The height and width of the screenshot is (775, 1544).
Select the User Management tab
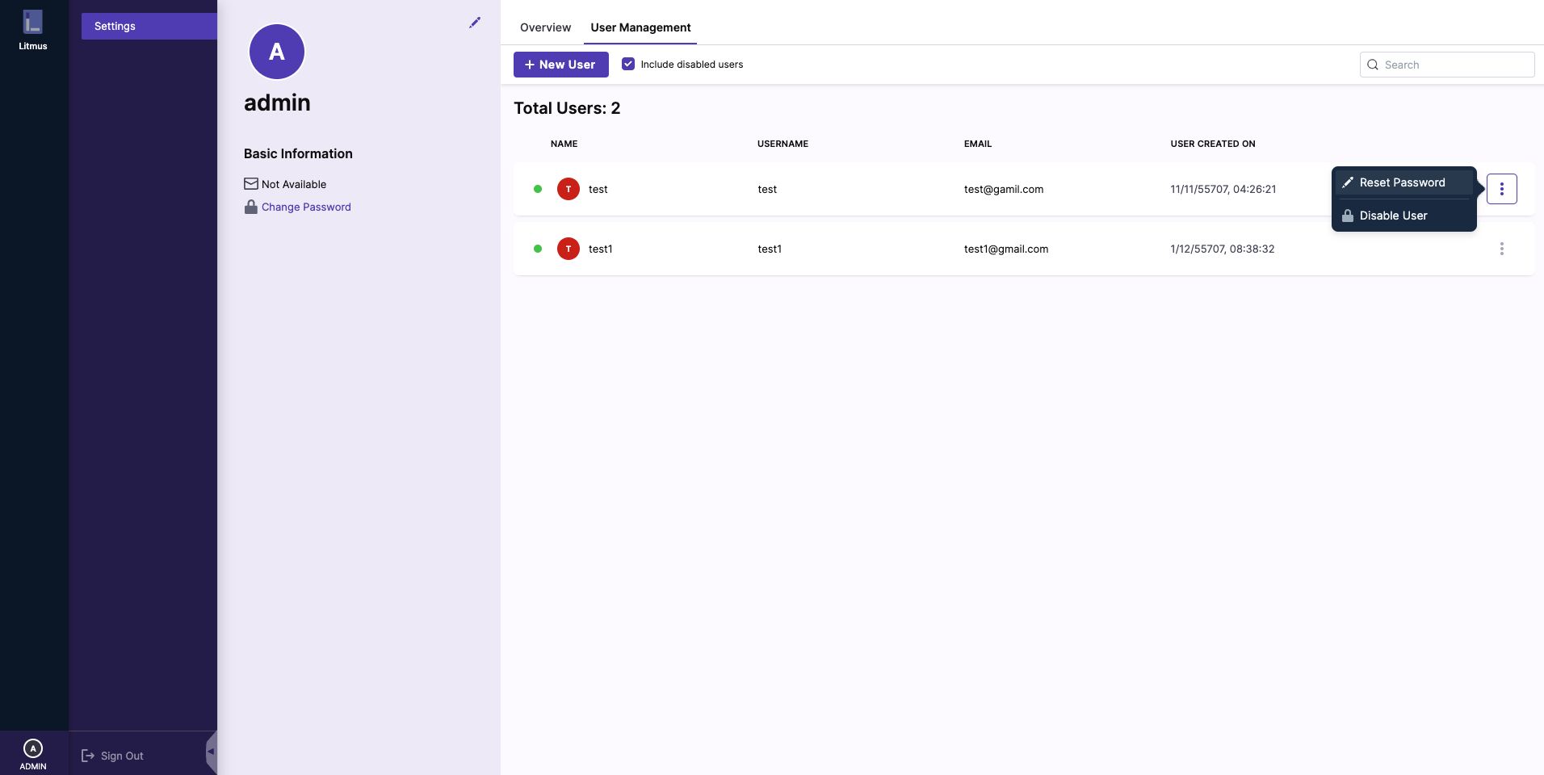640,27
